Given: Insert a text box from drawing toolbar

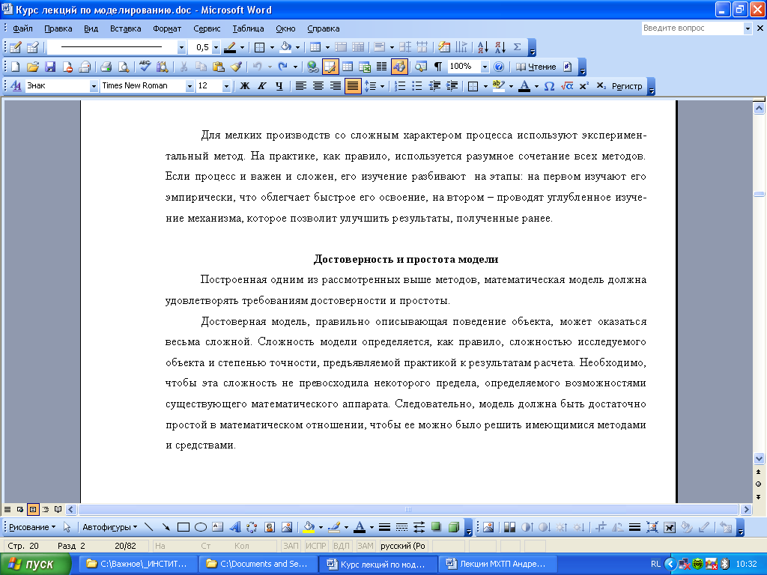Looking at the screenshot, I should (218, 527).
